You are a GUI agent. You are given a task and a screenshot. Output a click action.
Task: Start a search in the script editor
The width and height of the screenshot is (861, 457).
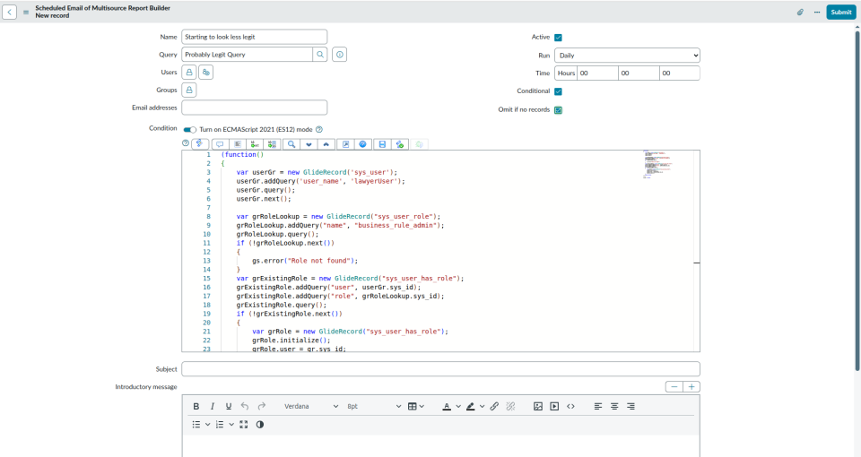click(x=291, y=143)
